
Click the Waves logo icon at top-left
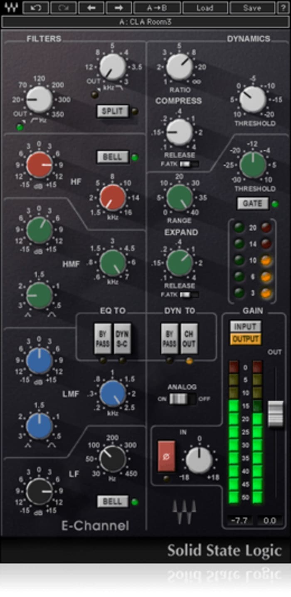pyautogui.click(x=11, y=7)
